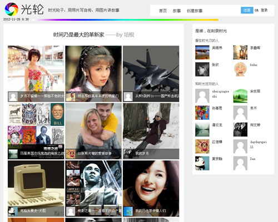This screenshot has height=222, width=278.
Task: Click the story title 电脑发展史-大图
Action: click(33, 211)
